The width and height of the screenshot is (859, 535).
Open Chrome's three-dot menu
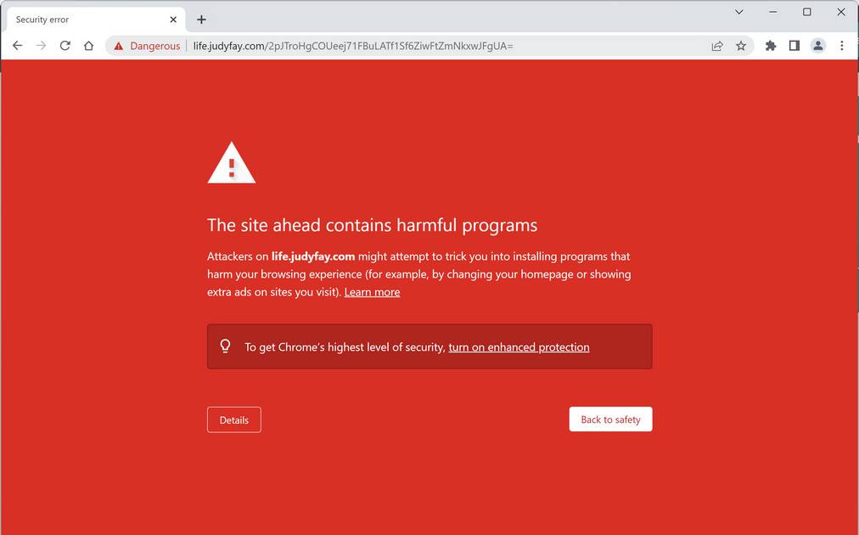[842, 46]
